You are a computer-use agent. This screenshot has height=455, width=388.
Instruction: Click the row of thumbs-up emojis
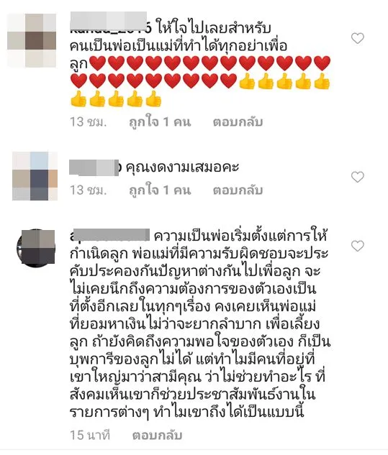pyautogui.click(x=116, y=98)
